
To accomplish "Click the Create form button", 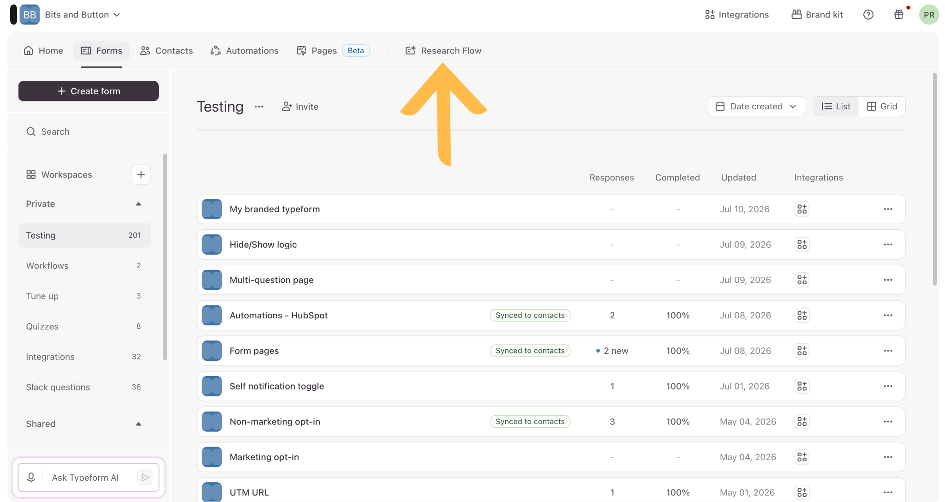I will point(89,91).
